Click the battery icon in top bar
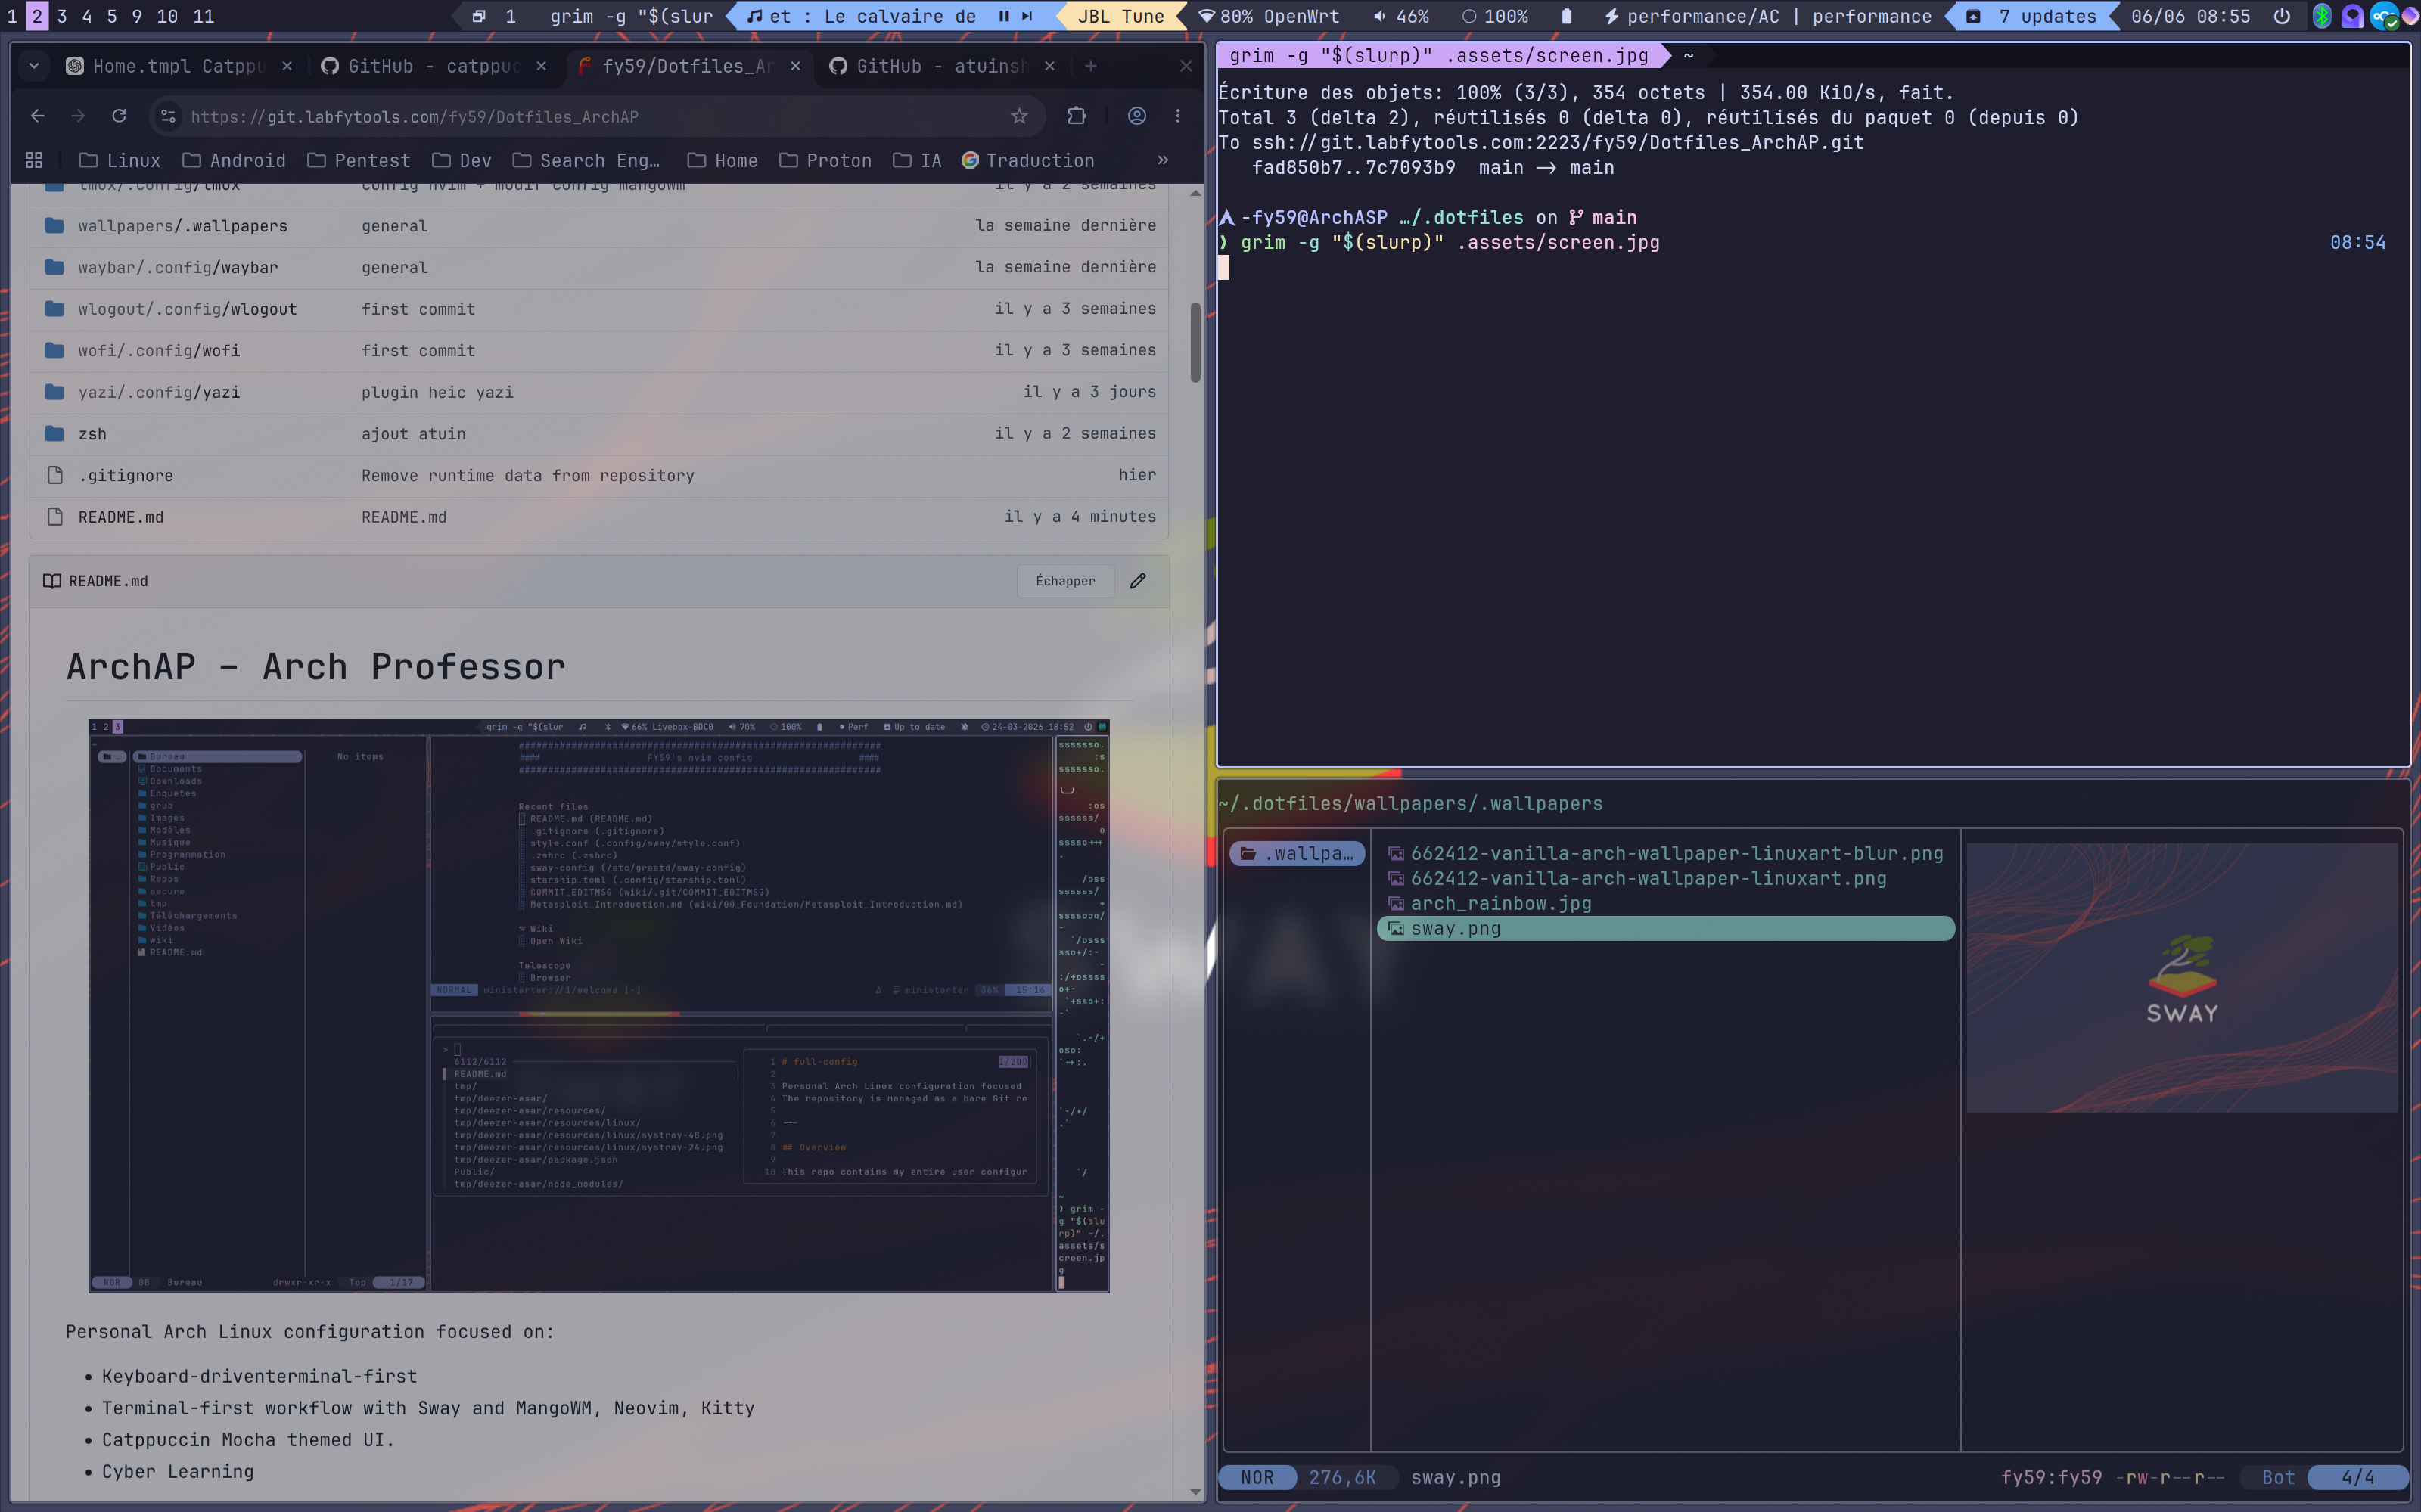The height and width of the screenshot is (1512, 2421). point(1566,16)
